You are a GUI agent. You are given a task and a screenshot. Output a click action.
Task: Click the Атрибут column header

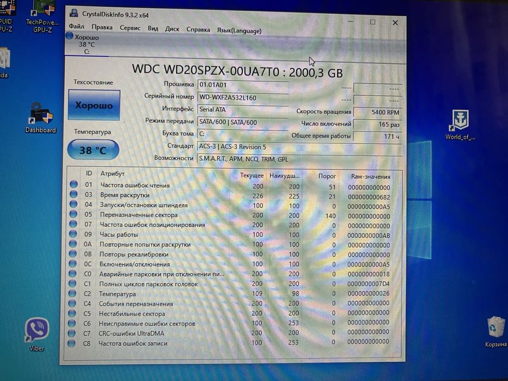(112, 174)
